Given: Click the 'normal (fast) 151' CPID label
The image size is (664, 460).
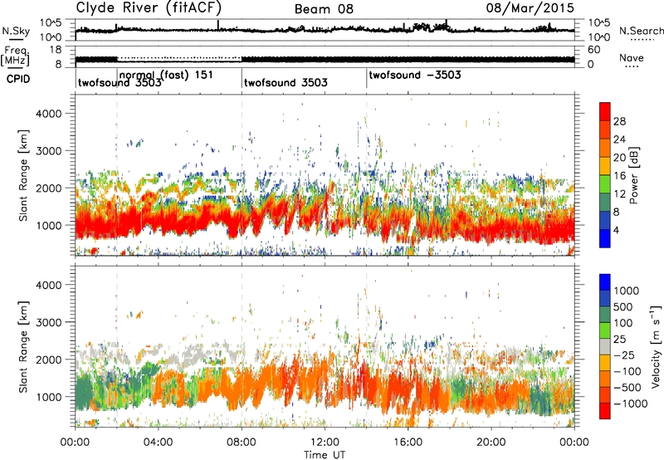Looking at the screenshot, I should 167,75.
